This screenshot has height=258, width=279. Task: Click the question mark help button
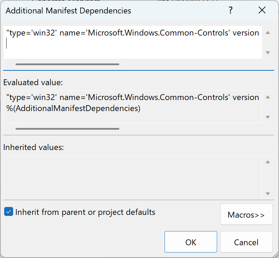[x=231, y=10]
